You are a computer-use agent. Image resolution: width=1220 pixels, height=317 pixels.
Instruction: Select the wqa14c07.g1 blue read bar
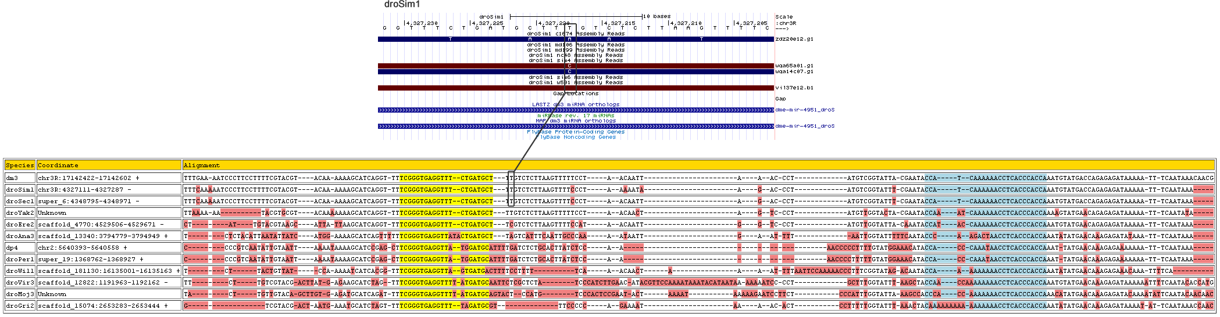576,72
